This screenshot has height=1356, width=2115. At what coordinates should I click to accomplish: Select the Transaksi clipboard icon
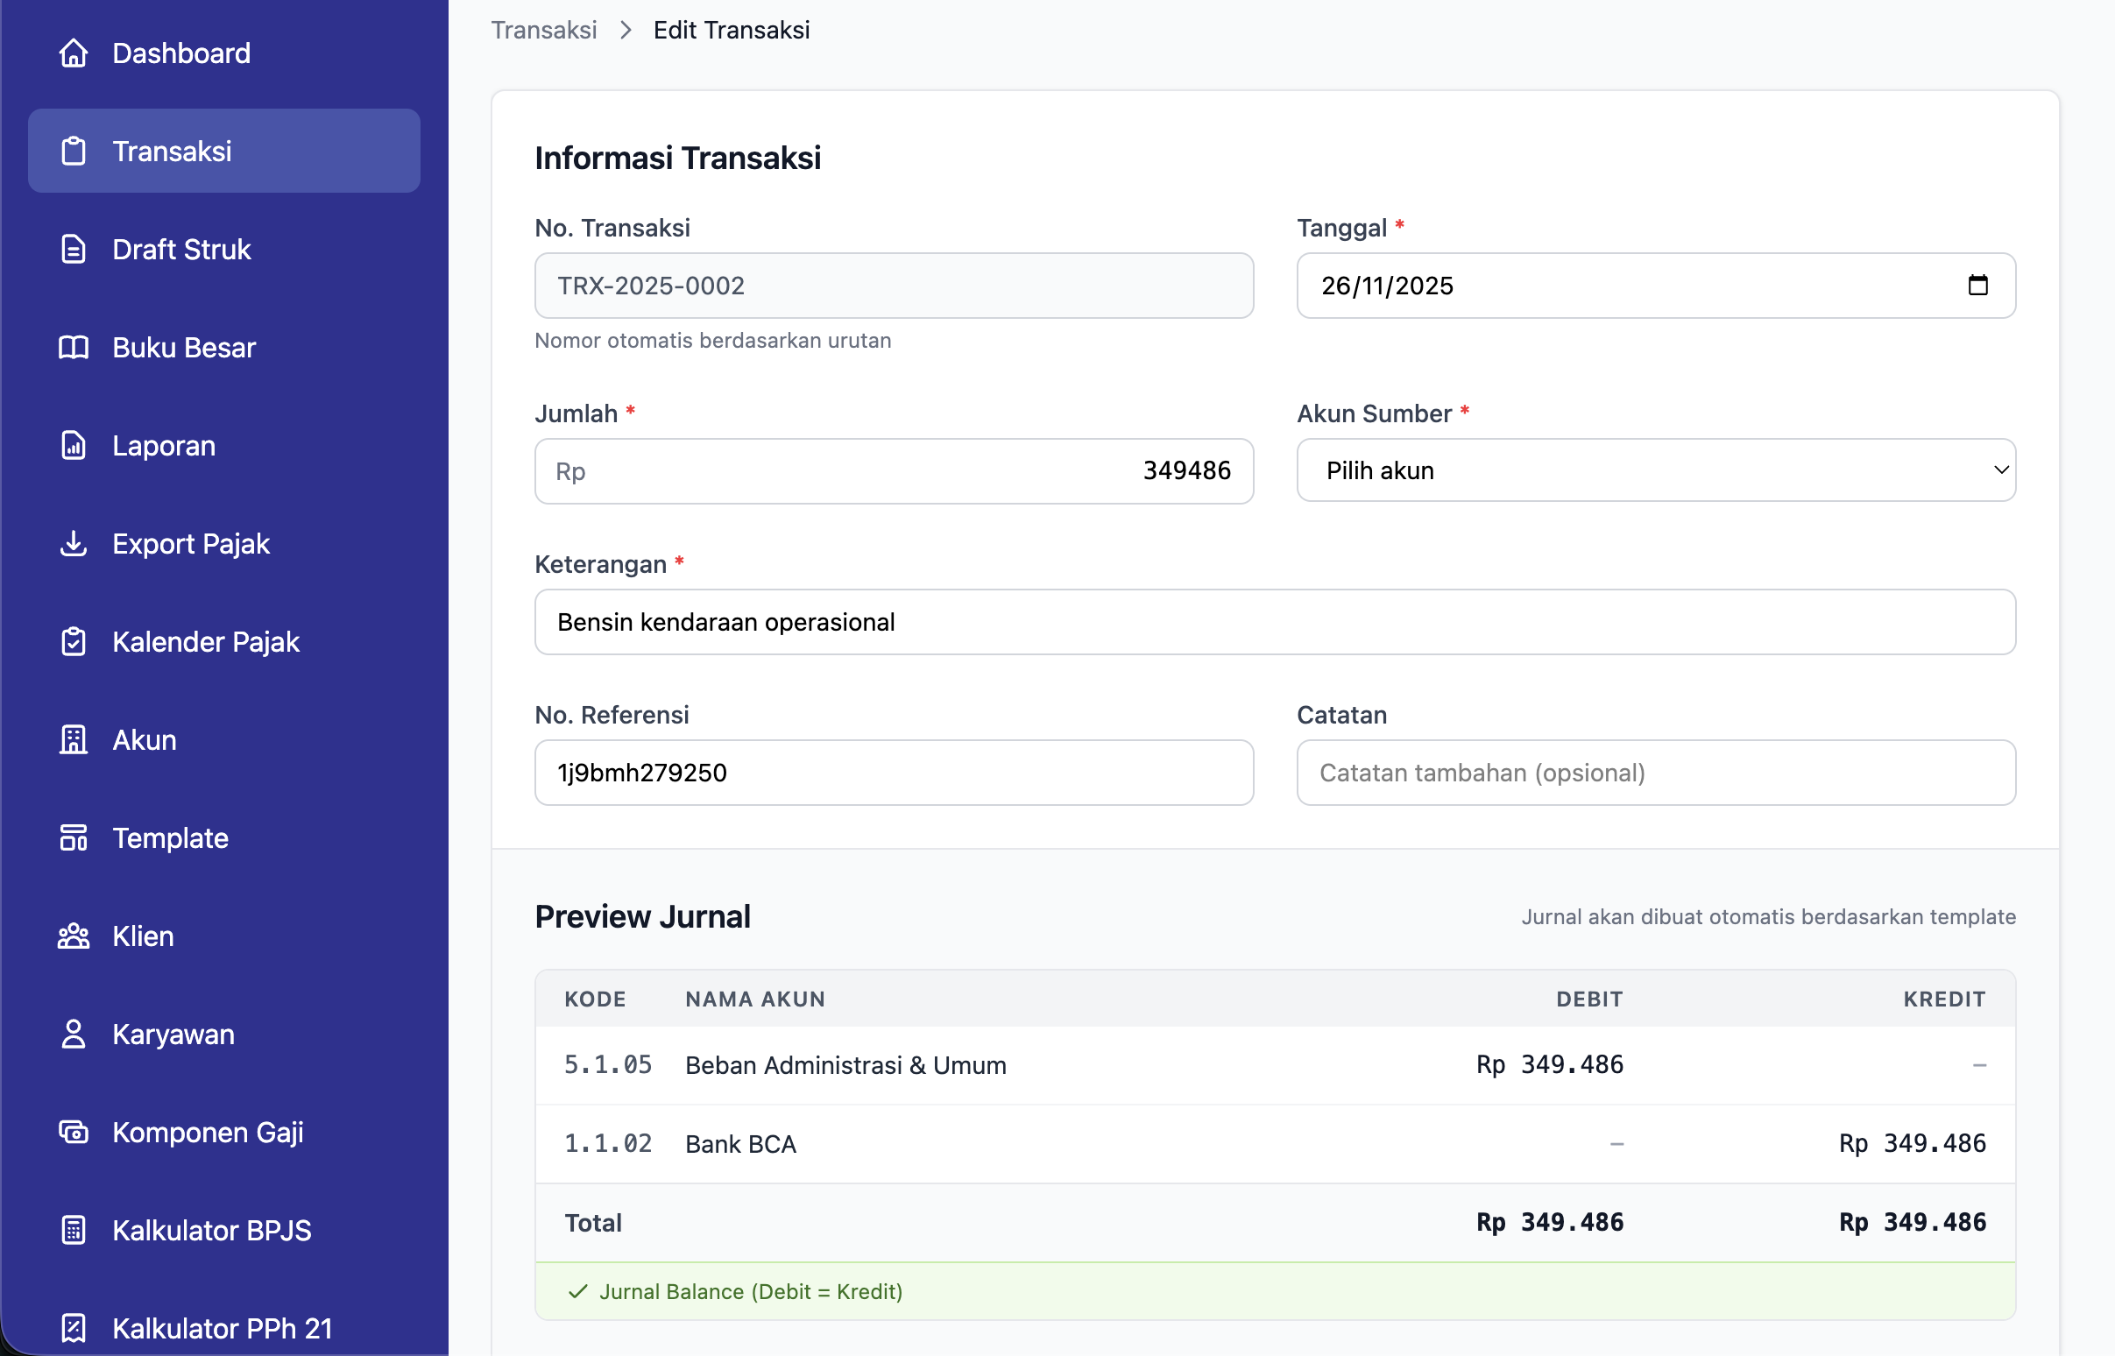[x=73, y=151]
